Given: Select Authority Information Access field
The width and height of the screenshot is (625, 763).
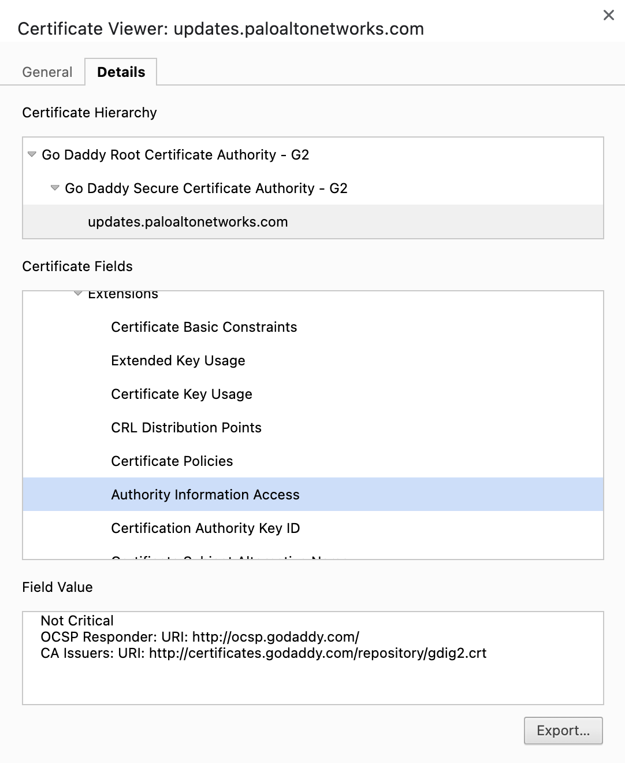Looking at the screenshot, I should [x=205, y=494].
